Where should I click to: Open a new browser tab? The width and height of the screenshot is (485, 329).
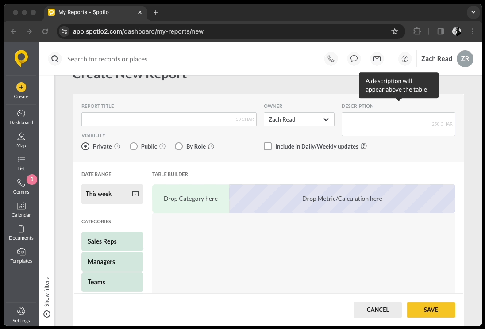coord(156,12)
